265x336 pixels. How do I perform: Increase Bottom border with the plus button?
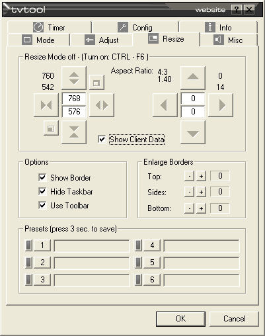[x=201, y=208]
